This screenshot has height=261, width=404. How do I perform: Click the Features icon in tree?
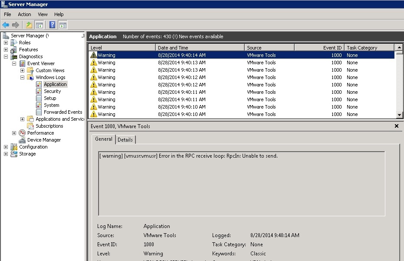click(13, 50)
